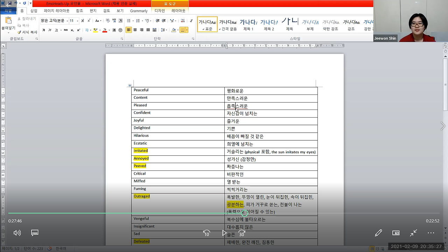The width and height of the screenshot is (448, 252).
Task: Apply the yellow highlight color
Action: point(96,30)
